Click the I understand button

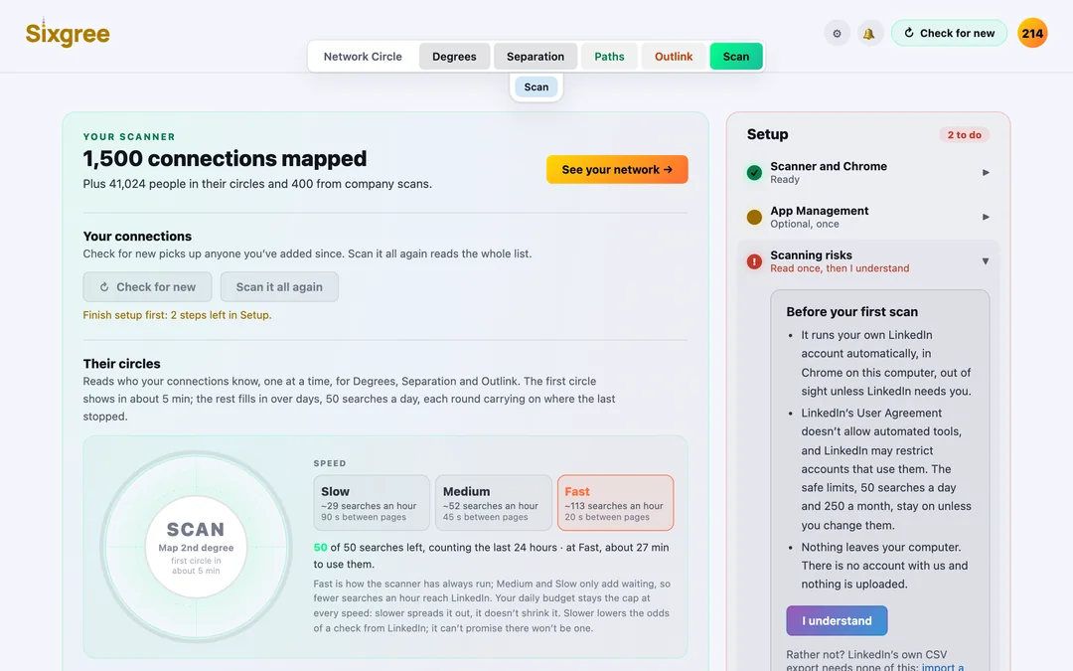pos(837,621)
